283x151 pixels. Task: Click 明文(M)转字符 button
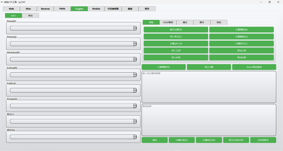(236, 140)
